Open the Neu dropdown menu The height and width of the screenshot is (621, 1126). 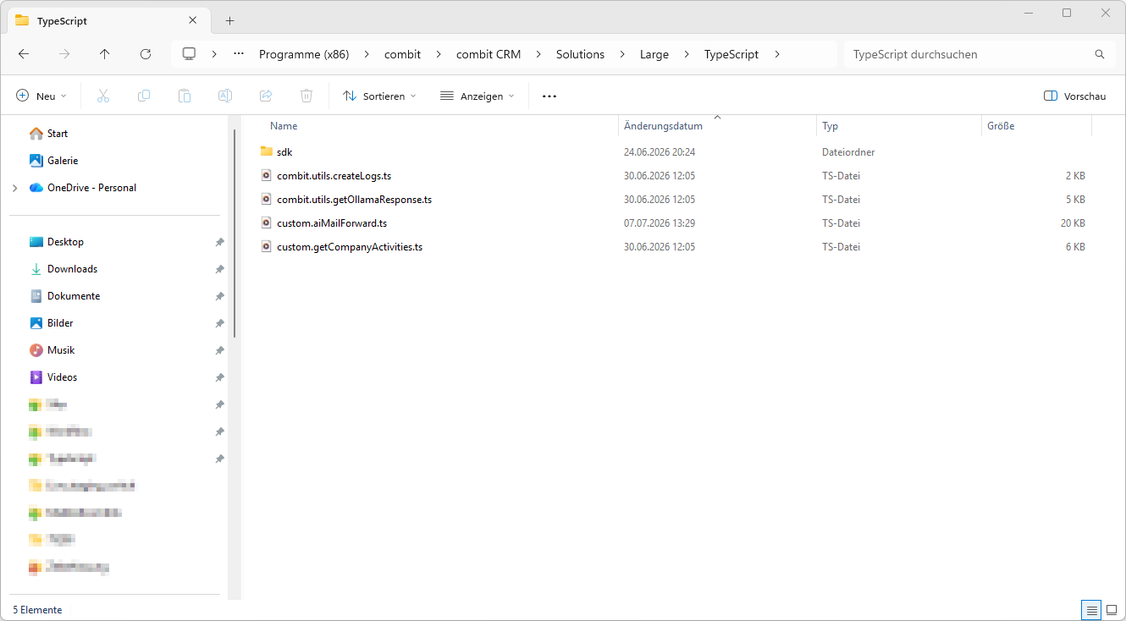point(41,96)
